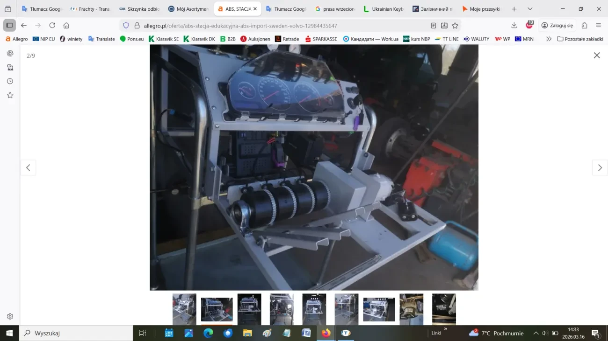The height and width of the screenshot is (341, 608).
Task: Go to the previous gallery photo
Action: 28,168
